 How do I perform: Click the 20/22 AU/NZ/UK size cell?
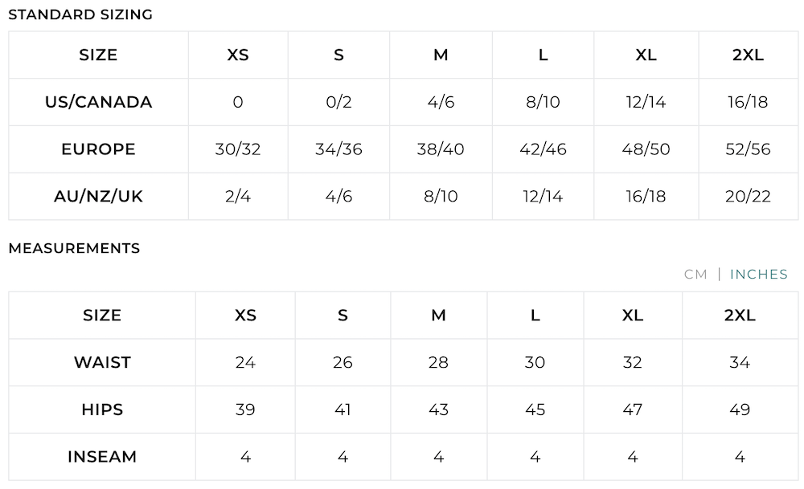pyautogui.click(x=748, y=196)
